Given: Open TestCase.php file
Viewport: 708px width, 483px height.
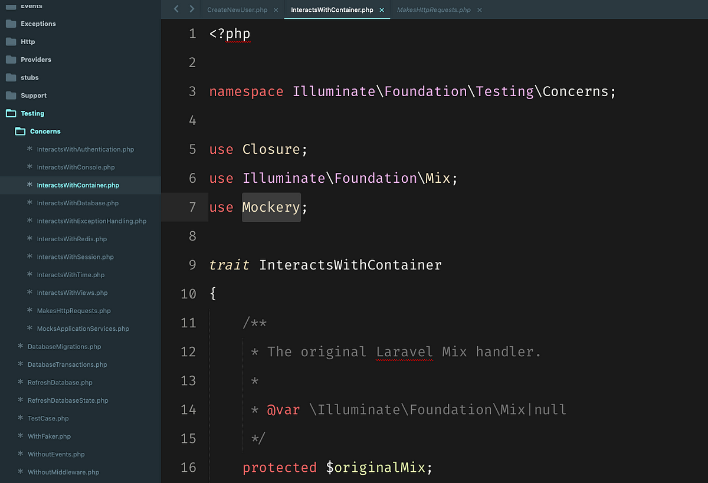Looking at the screenshot, I should 48,418.
